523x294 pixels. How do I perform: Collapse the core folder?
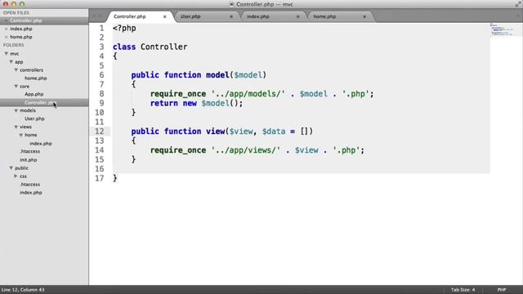pyautogui.click(x=16, y=86)
